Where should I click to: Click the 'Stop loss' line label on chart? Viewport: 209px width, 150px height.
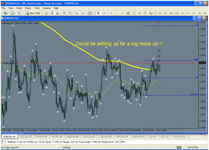(194, 94)
